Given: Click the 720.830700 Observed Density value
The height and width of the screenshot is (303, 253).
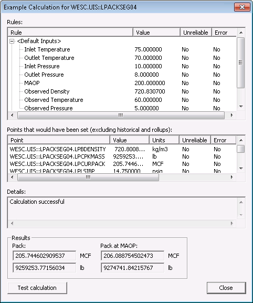Looking at the screenshot, I should (150, 91).
